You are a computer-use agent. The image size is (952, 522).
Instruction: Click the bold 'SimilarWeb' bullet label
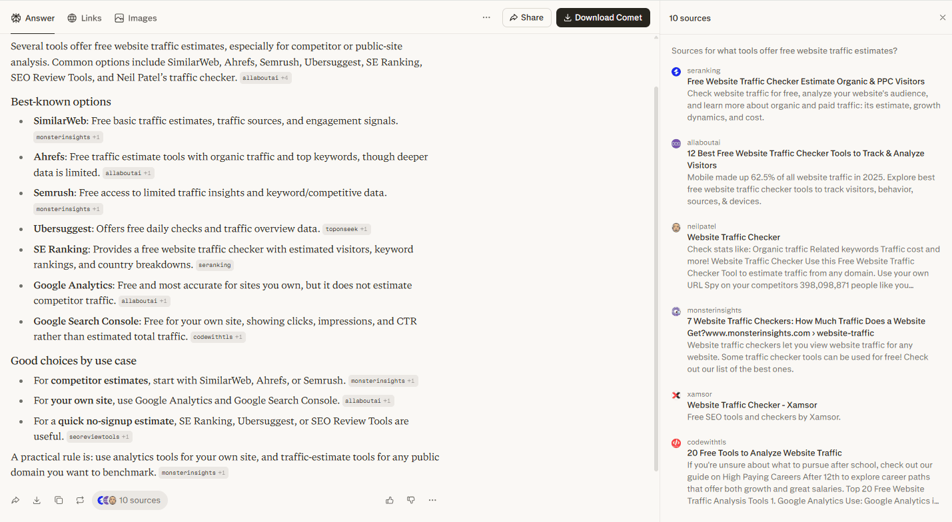point(60,121)
